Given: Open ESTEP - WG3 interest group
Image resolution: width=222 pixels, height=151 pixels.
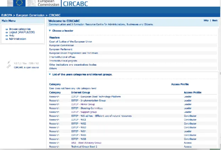Looking at the screenshot, I should (78, 127).
